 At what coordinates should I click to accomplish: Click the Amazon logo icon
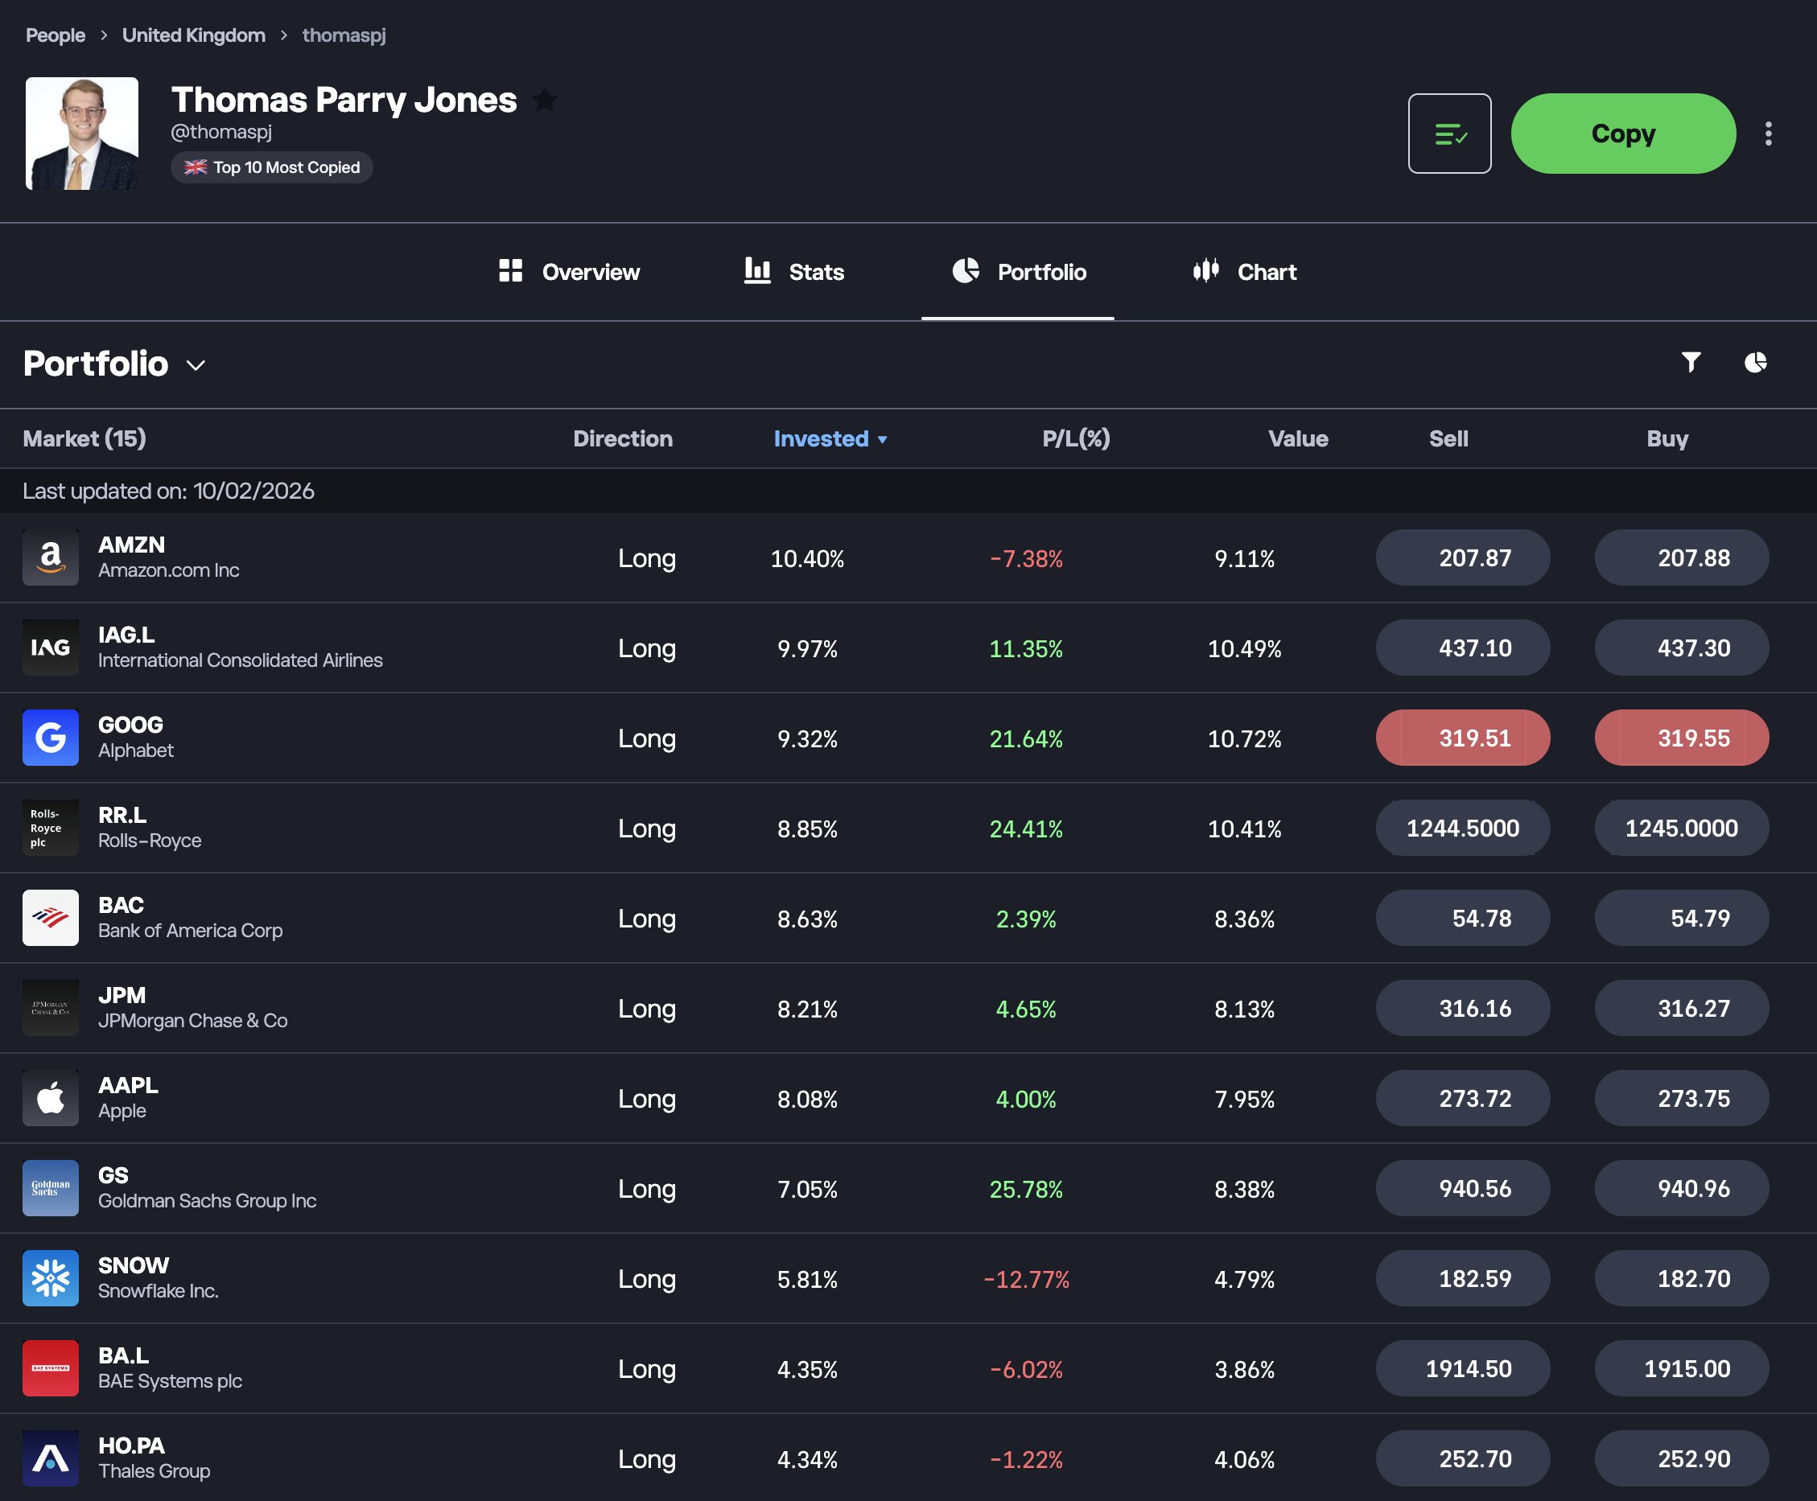[x=50, y=557]
